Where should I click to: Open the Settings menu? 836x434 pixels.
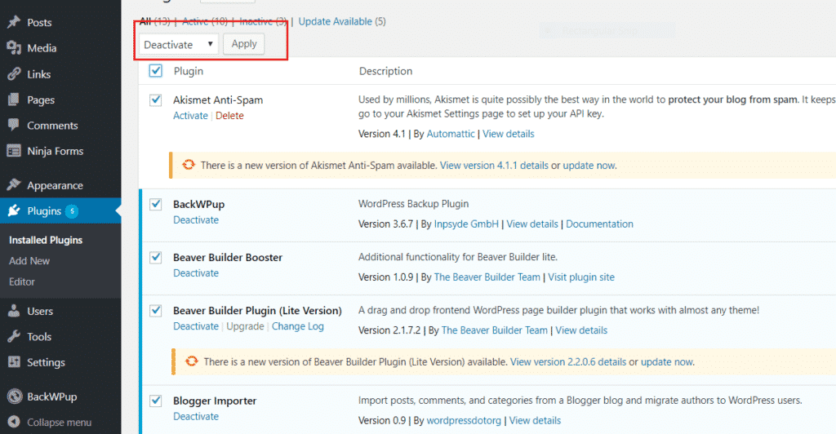46,363
